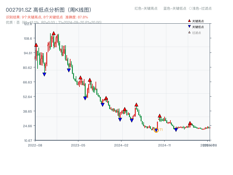Select the blue low-point triangle near 2023-05
This screenshot has height=175, width=233.
click(85, 98)
